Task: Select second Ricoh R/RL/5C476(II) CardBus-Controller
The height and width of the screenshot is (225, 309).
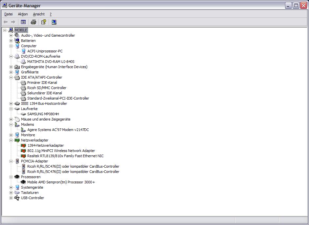Action: [x=73, y=172]
